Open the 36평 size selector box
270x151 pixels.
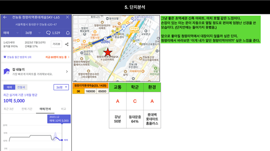tap(61, 87)
